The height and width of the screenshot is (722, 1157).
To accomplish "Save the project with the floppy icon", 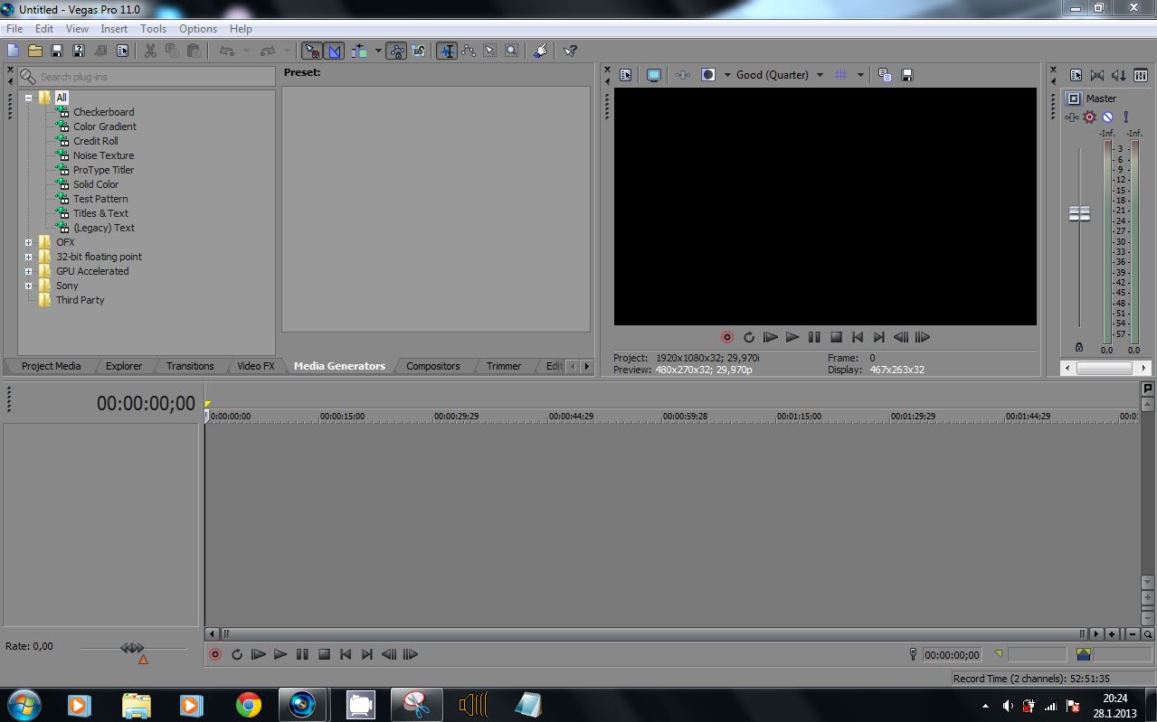I will (56, 51).
